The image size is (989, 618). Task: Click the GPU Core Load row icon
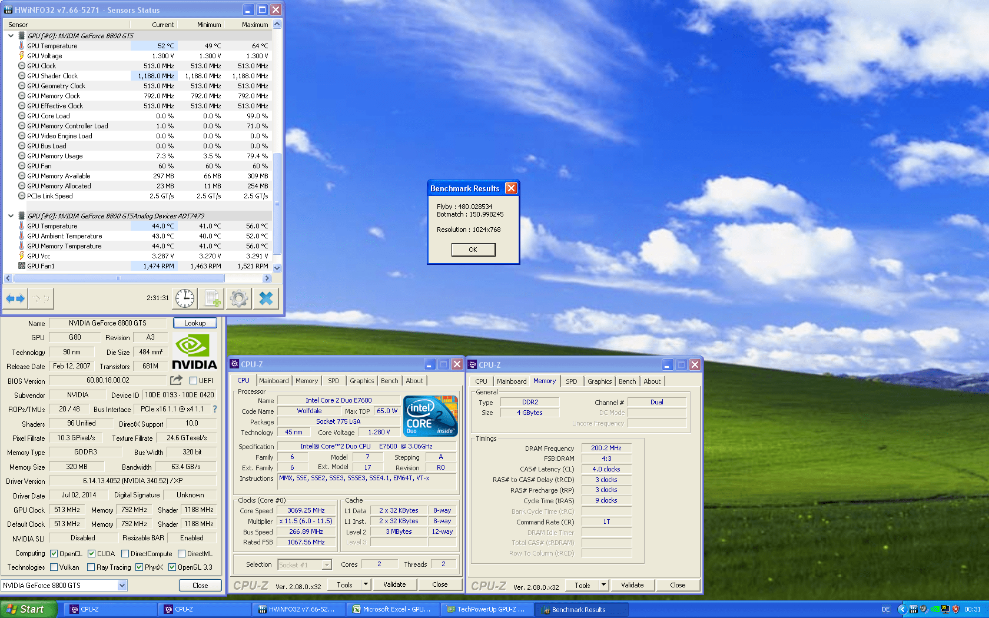(x=22, y=116)
